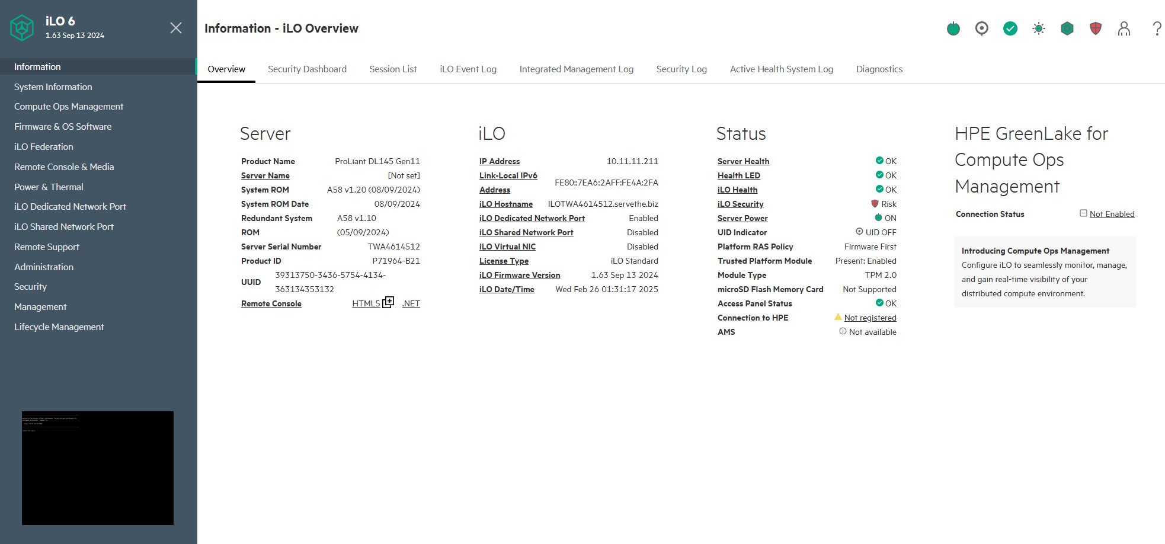The image size is (1165, 544).
Task: Click the UID indicator icon in header
Action: point(982,28)
